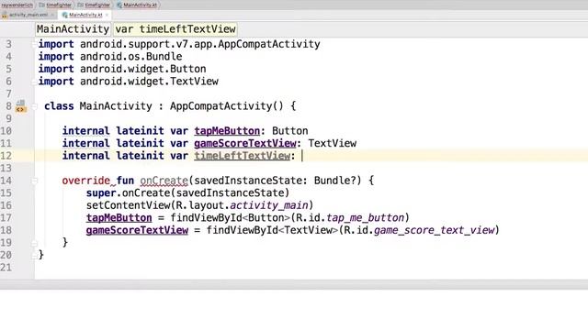Image resolution: width=588 pixels, height=330 pixels.
Task: Collapse the imports block at line 3
Action: (x=34, y=44)
